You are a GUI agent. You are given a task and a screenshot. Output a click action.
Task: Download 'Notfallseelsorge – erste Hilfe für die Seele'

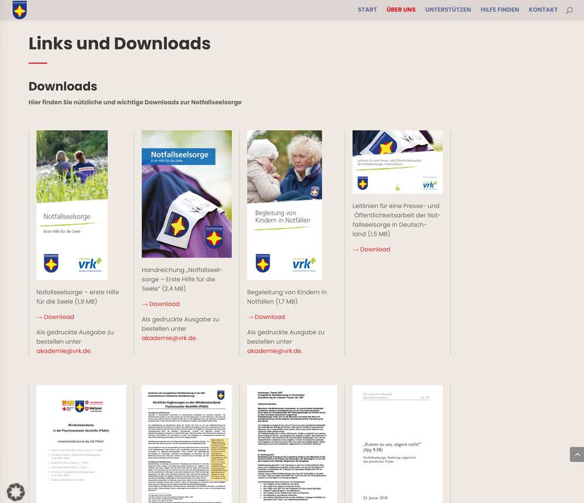click(x=55, y=317)
